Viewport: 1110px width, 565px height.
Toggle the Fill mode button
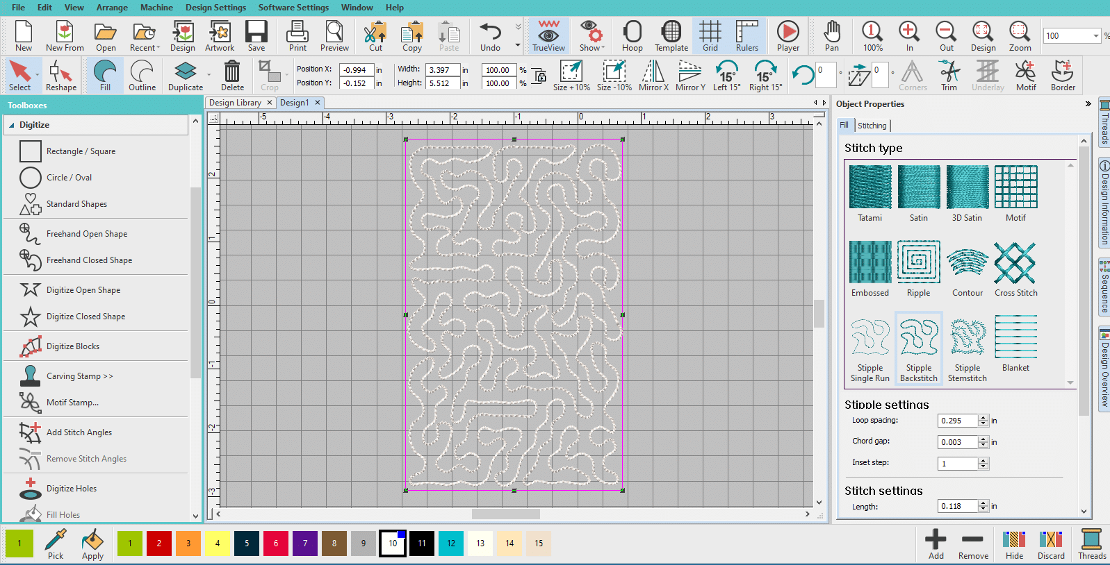click(x=105, y=75)
